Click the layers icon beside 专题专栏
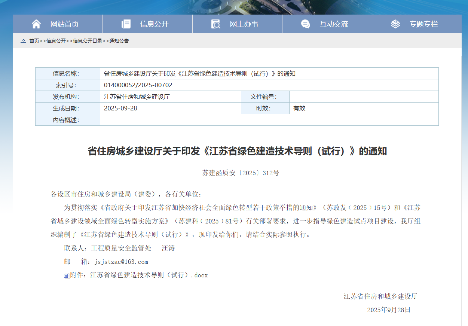The width and height of the screenshot is (468, 326). click(x=395, y=24)
